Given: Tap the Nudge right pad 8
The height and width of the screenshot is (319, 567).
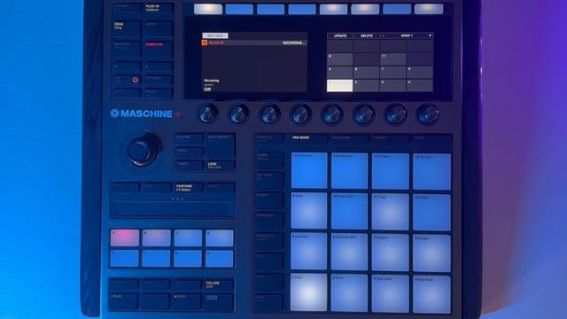Looking at the screenshot, I should (x=431, y=253).
